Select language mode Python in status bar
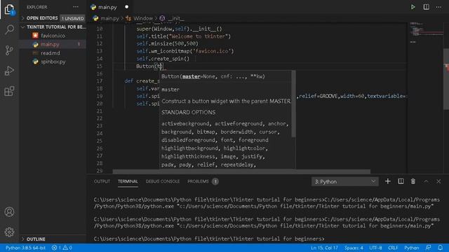The image size is (449, 252). 412,248
